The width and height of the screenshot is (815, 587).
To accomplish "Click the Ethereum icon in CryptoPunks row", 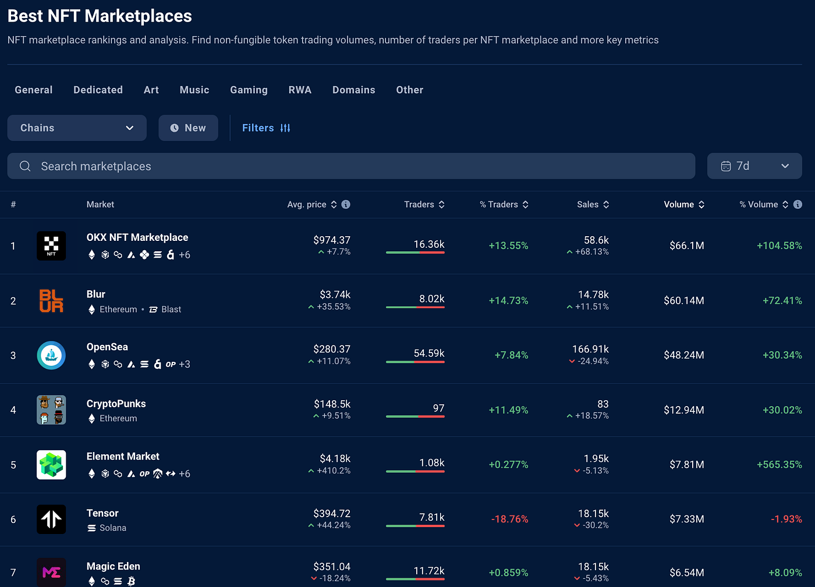I will click(91, 419).
